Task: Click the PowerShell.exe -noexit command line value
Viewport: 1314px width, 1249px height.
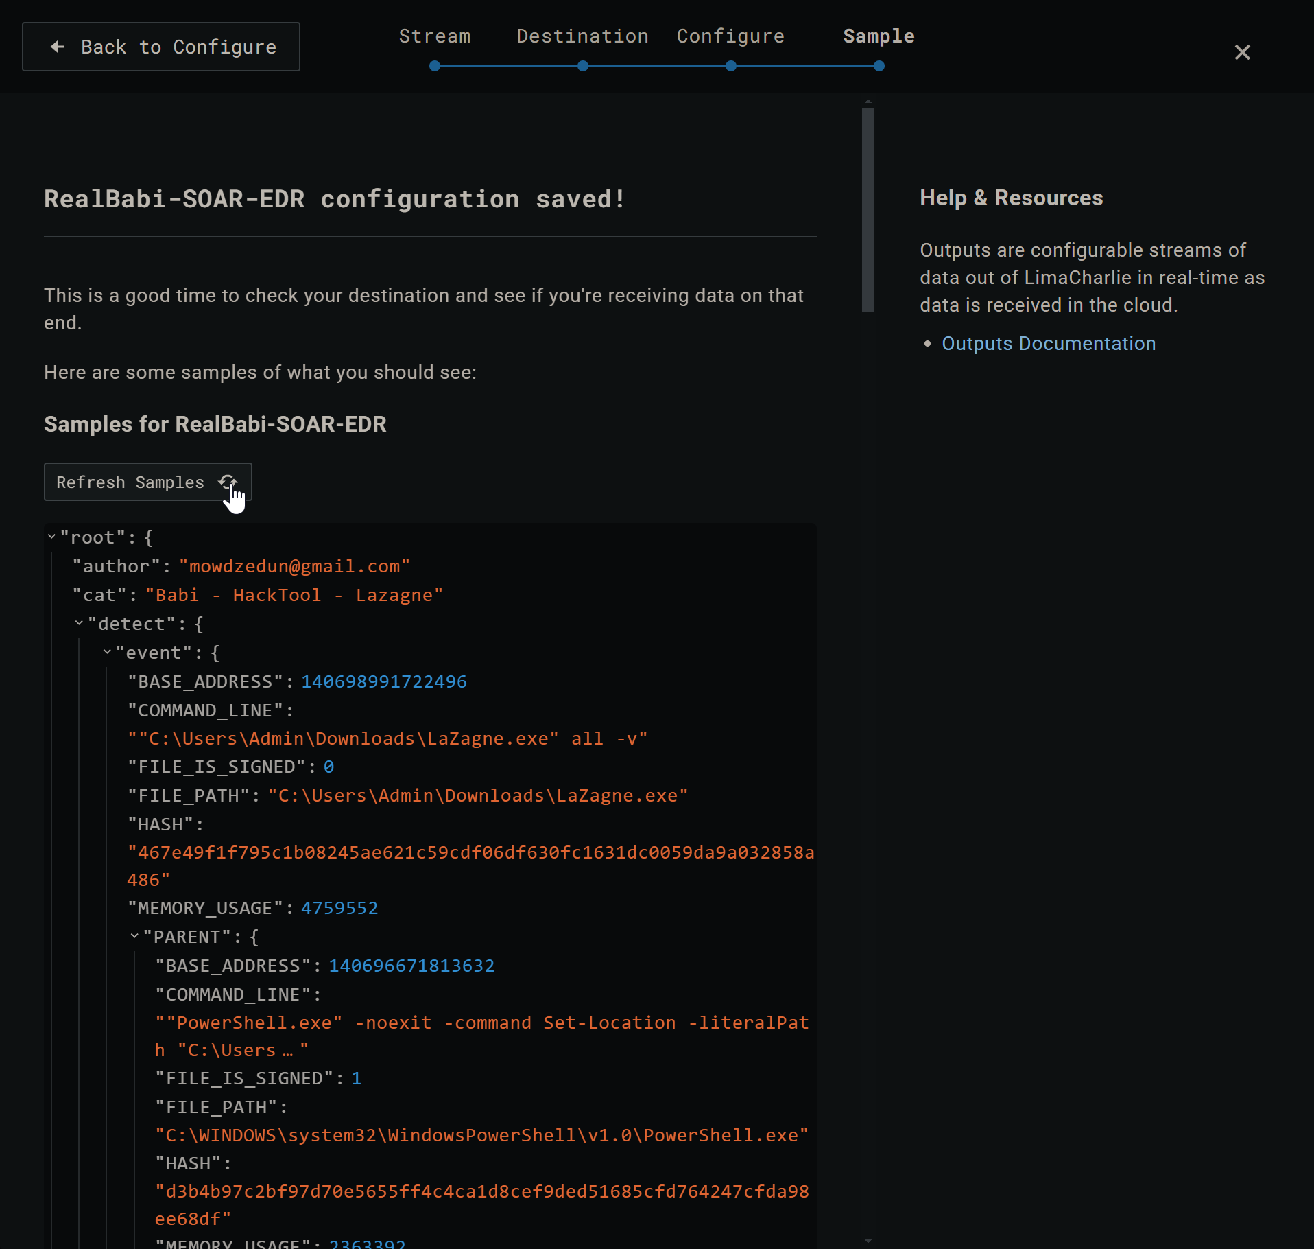Action: click(x=481, y=1036)
